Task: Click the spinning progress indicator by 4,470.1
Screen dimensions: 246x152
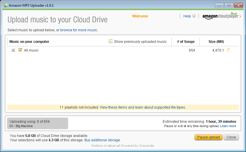Action: click(229, 50)
